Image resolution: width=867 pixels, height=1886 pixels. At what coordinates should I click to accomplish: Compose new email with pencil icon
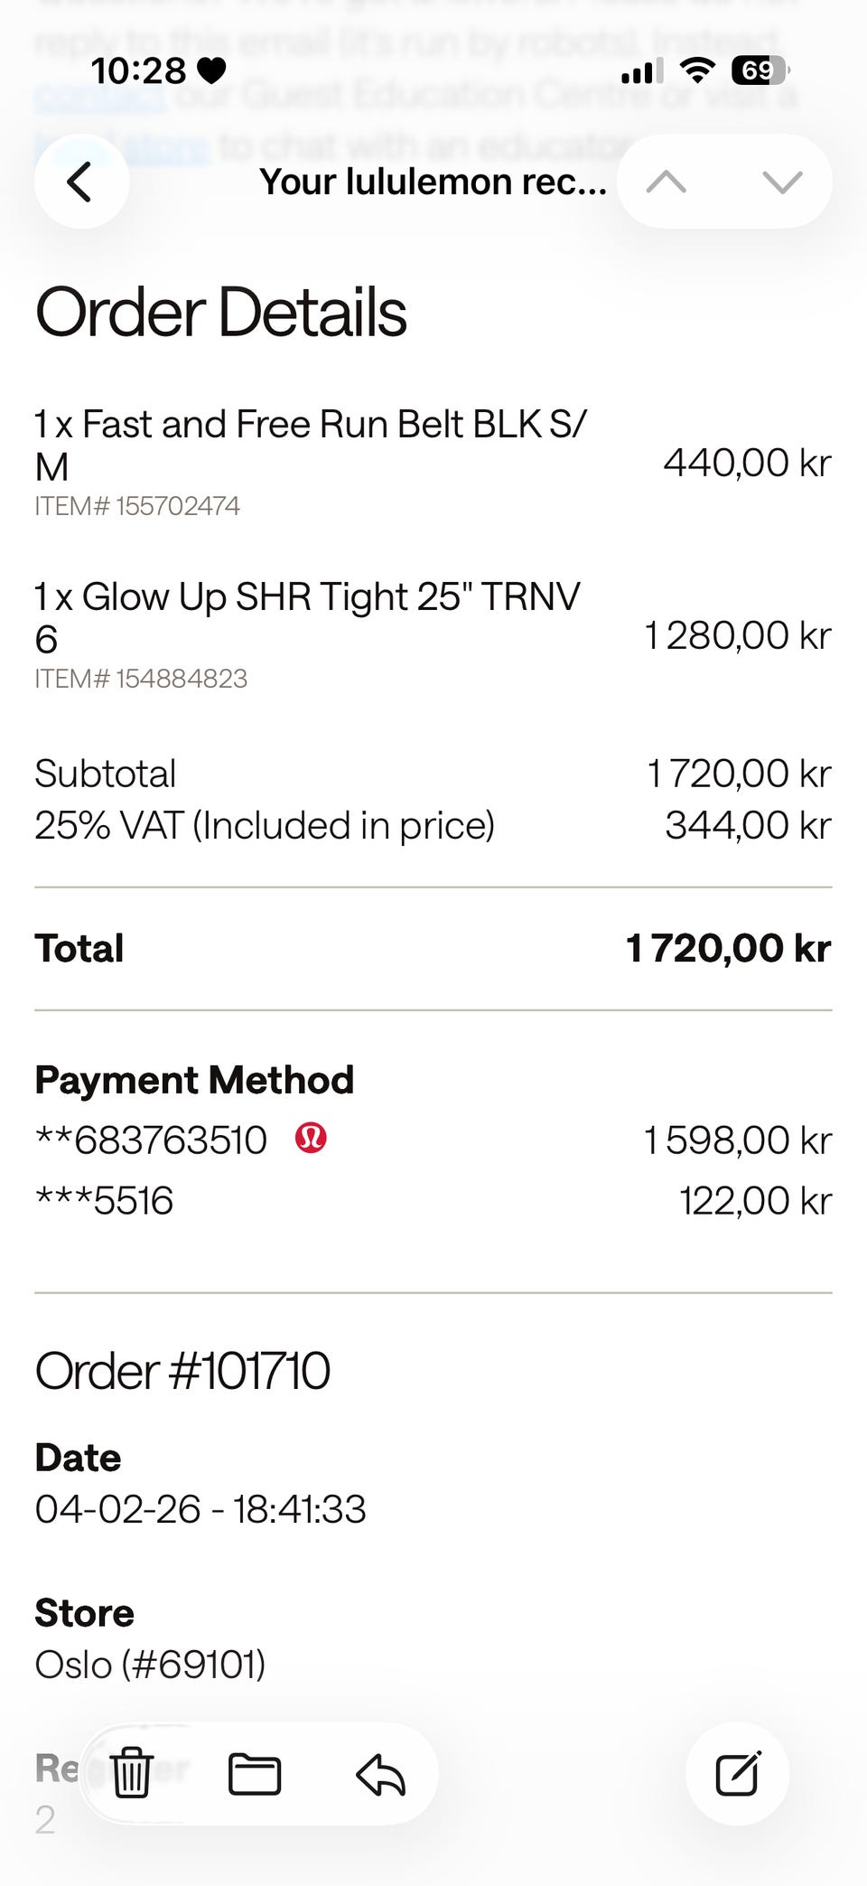point(737,1773)
